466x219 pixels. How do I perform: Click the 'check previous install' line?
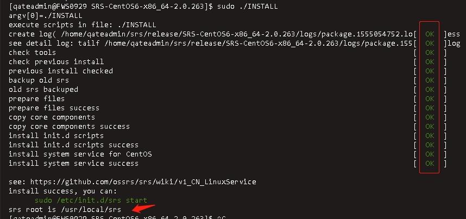pos(56,62)
